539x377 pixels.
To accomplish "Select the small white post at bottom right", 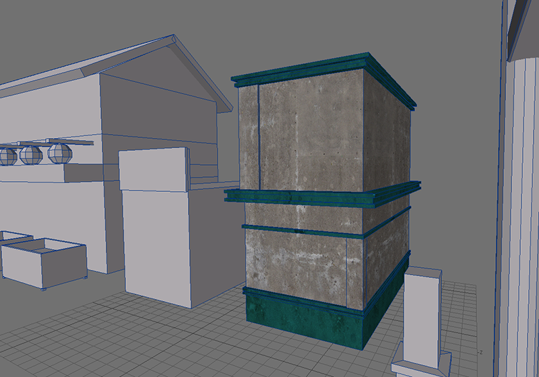I will 423,316.
